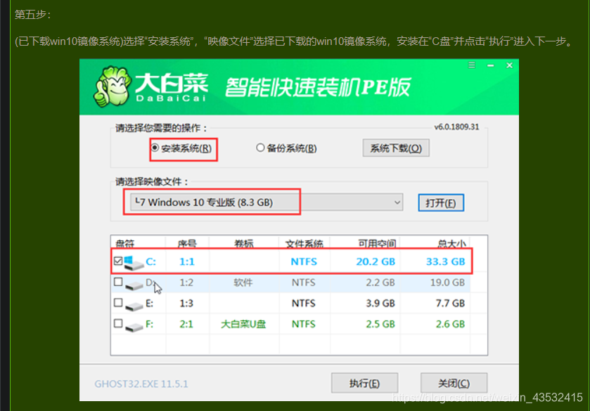This screenshot has height=411, width=590.
Task: Click the DaBaiCai cabbage mascot logo
Action: pos(113,86)
